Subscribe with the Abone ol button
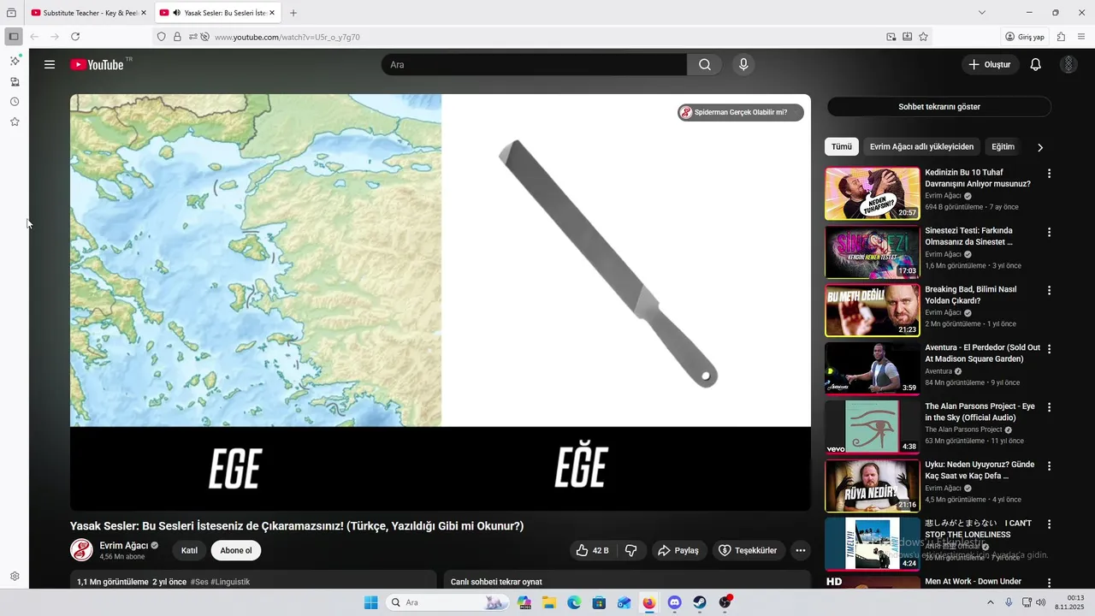The width and height of the screenshot is (1095, 616). (236, 550)
